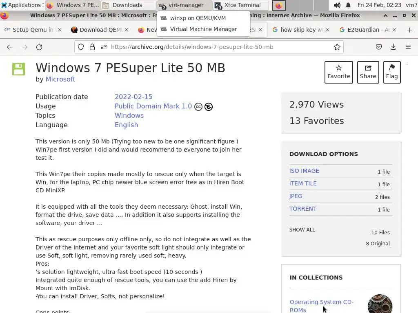418x313 pixels.
Task: Click the TORRENT download option
Action: [x=302, y=209]
